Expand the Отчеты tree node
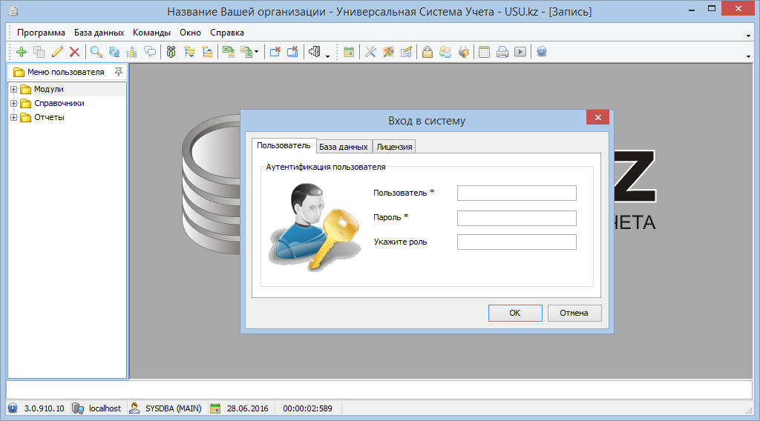This screenshot has height=421, width=760. (x=14, y=118)
